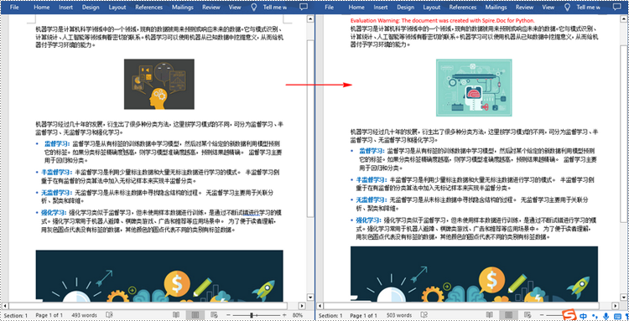This screenshot has width=629, height=321.
Task: Select the Review tab in right window
Action: [x=525, y=8]
